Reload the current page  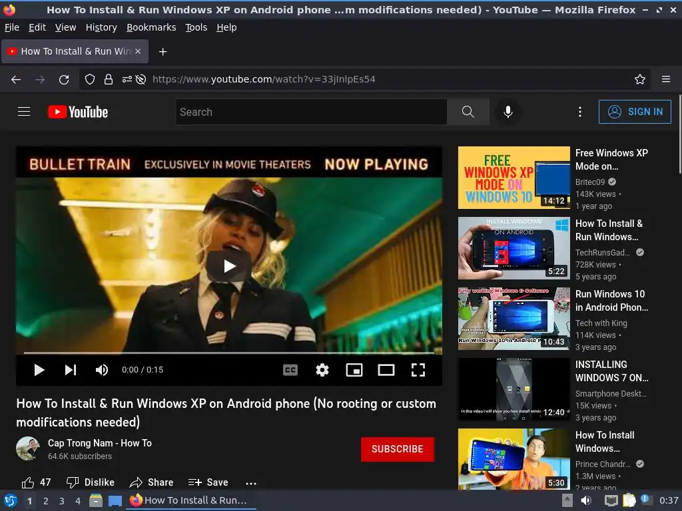64,80
